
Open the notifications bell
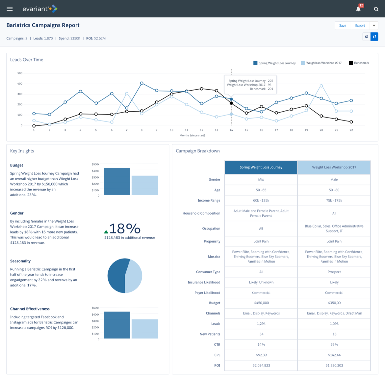pyautogui.click(x=358, y=10)
